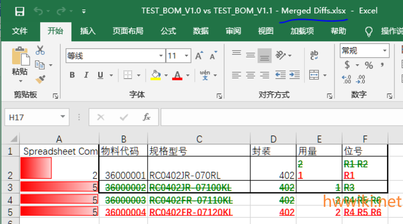Open the Customize Quick Access Toolbar arrow
Screen dimensions: 403x224
tap(84, 12)
